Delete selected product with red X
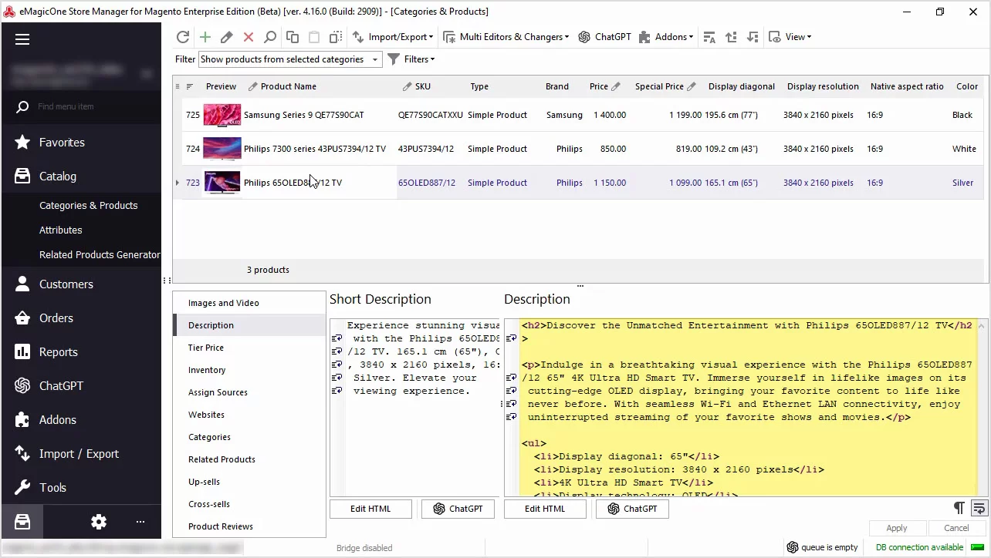 pos(249,37)
